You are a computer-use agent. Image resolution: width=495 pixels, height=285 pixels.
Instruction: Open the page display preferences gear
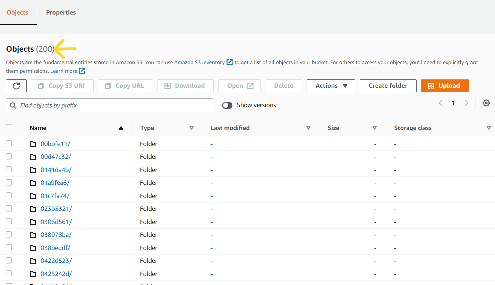point(486,103)
